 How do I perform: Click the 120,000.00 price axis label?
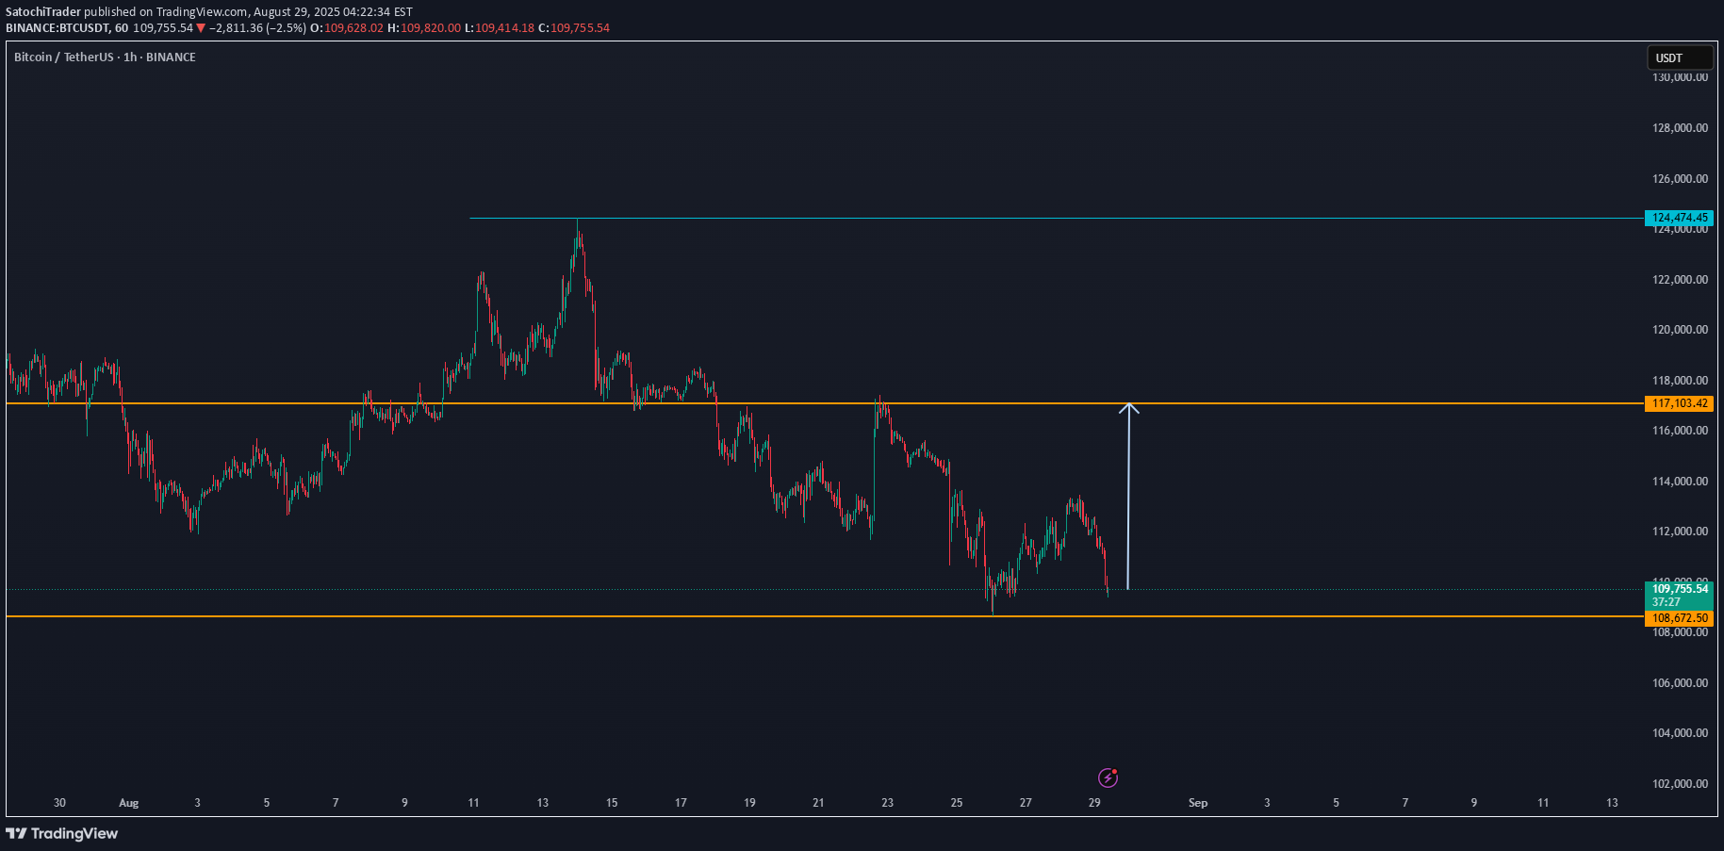(x=1680, y=330)
